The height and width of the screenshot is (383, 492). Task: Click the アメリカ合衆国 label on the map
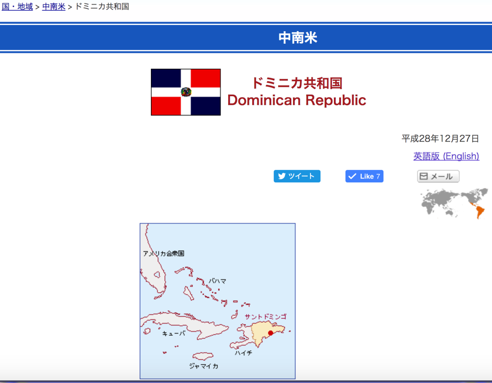pos(163,253)
